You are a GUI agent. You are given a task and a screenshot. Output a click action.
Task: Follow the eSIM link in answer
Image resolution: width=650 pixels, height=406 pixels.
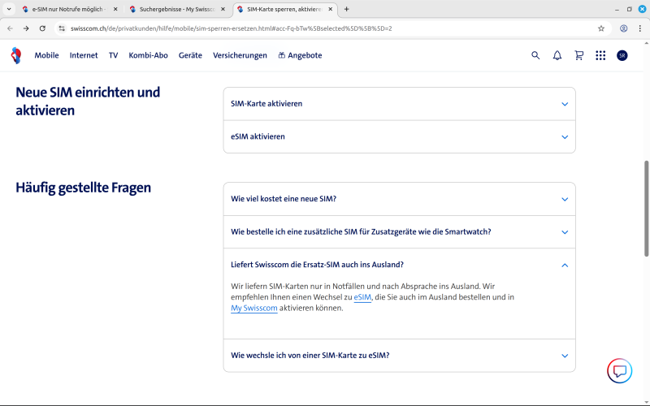point(362,297)
